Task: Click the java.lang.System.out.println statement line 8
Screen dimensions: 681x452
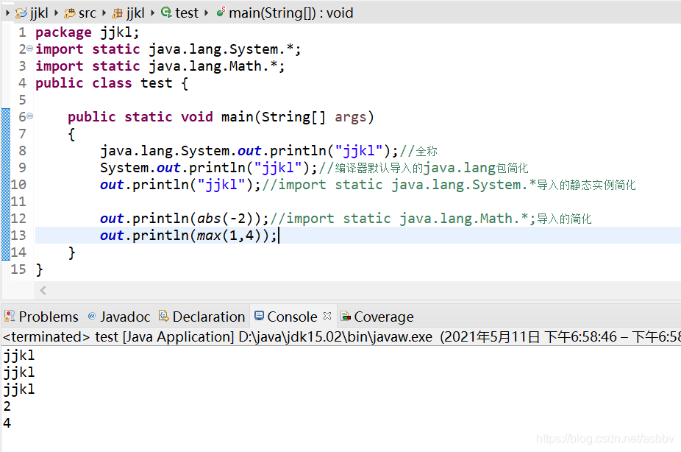Action: 249,151
